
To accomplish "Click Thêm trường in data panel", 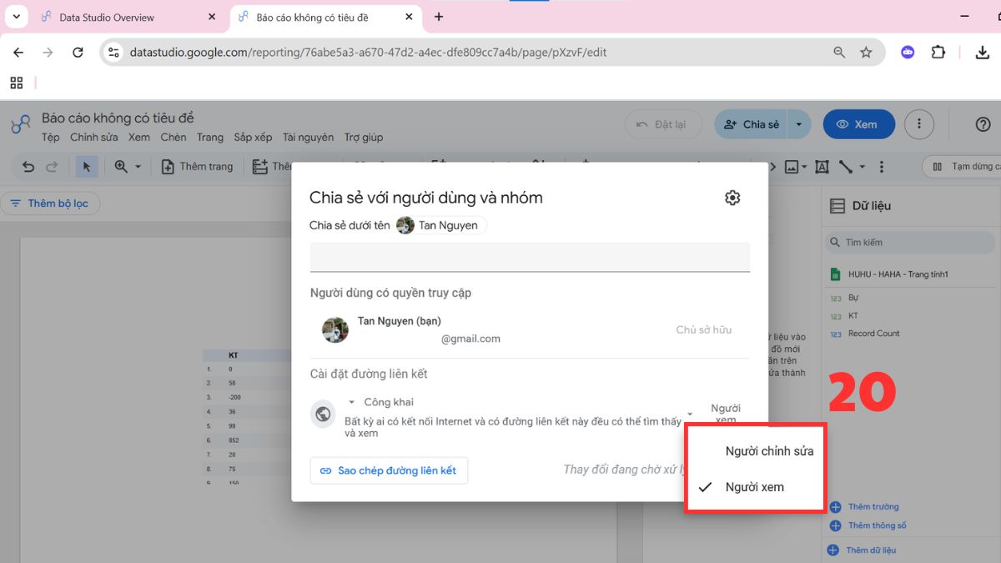I will pyautogui.click(x=864, y=507).
